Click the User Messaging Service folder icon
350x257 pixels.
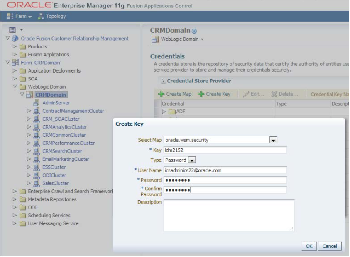22,223
